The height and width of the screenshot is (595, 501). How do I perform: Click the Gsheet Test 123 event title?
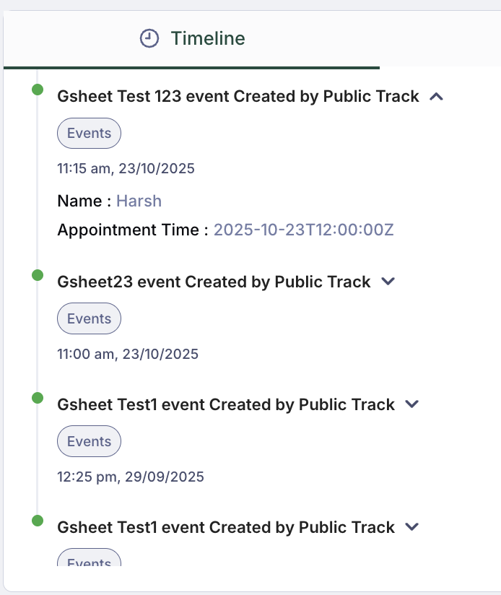238,96
